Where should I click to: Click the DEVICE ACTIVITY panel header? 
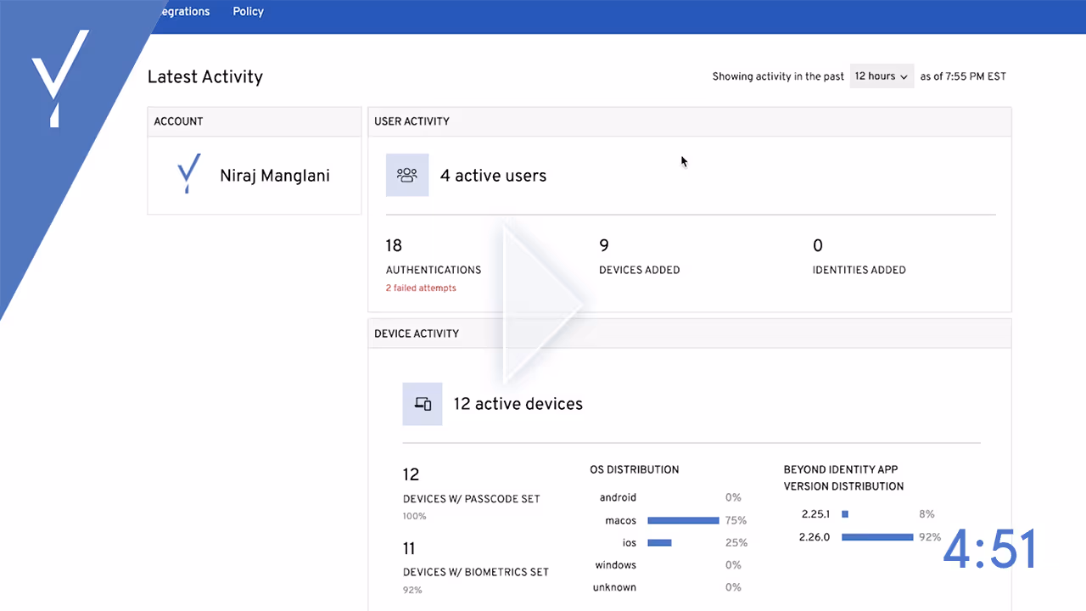pyautogui.click(x=417, y=333)
